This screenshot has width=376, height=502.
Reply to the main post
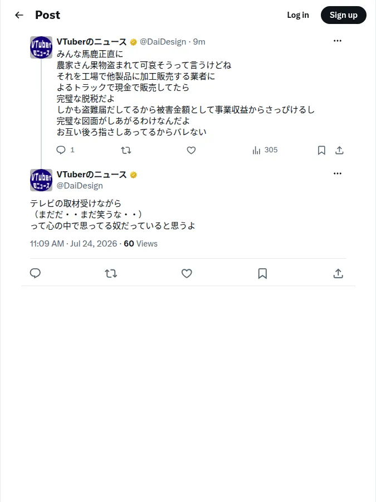coord(35,273)
